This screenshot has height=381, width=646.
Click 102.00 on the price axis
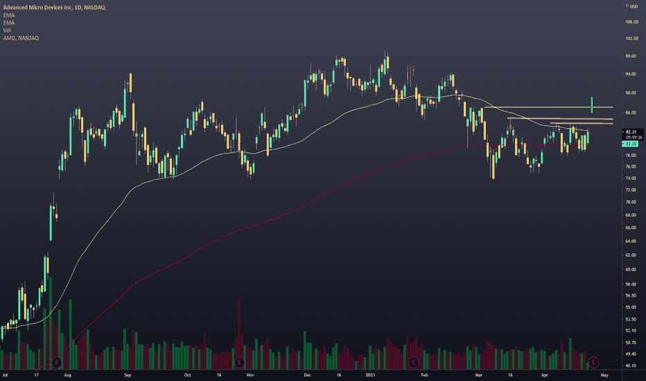[631, 39]
